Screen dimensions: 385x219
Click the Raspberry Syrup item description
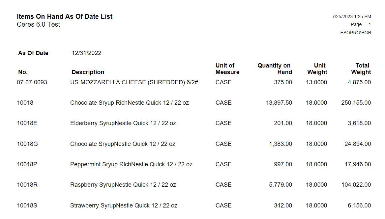123,185
